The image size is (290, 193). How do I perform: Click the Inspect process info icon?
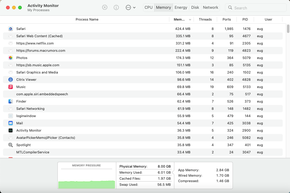tap(116, 7)
